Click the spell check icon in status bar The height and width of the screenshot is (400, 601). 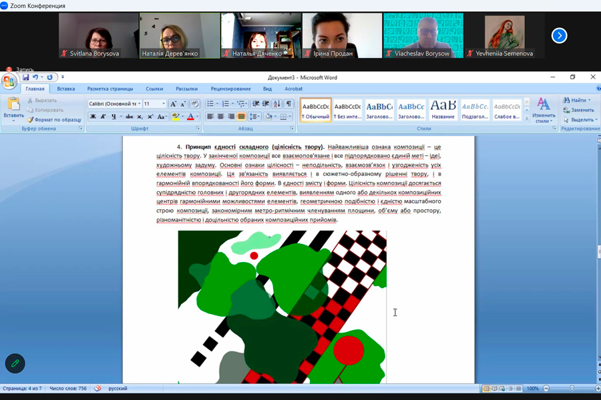[x=98, y=388]
